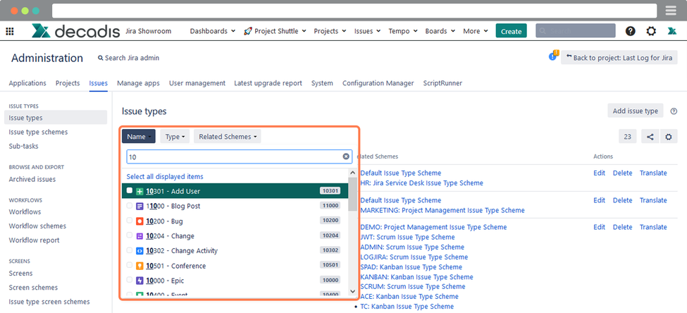
Task: Open the Jira settings gear in header
Action: point(651,31)
